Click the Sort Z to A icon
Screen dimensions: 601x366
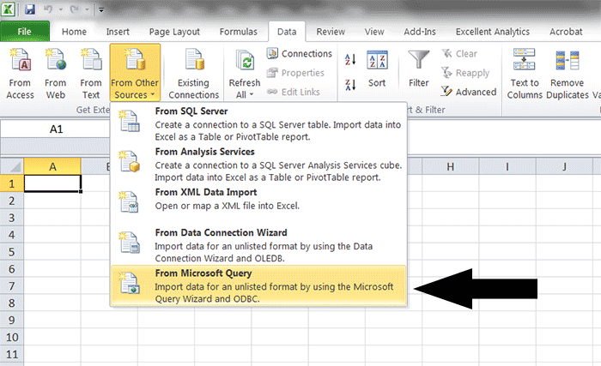coord(349,85)
